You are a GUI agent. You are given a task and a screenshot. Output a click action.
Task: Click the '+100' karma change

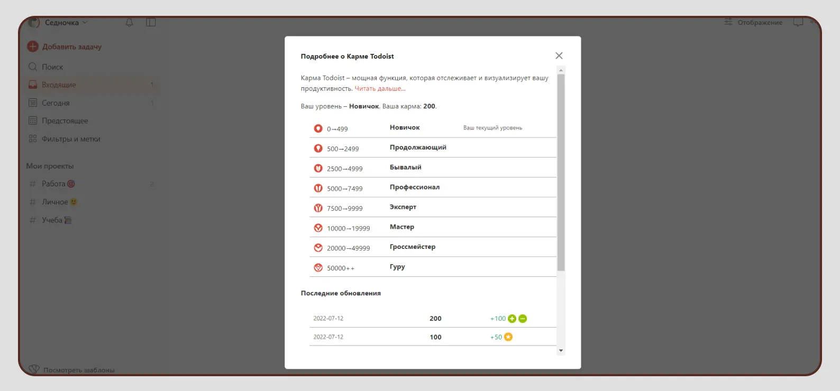coord(498,319)
